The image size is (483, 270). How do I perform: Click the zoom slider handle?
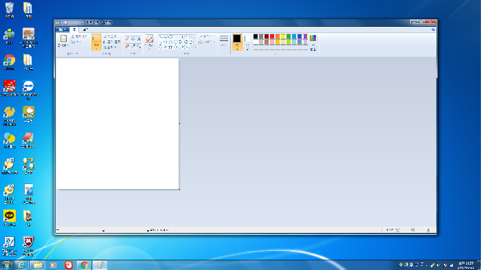[x=413, y=230]
